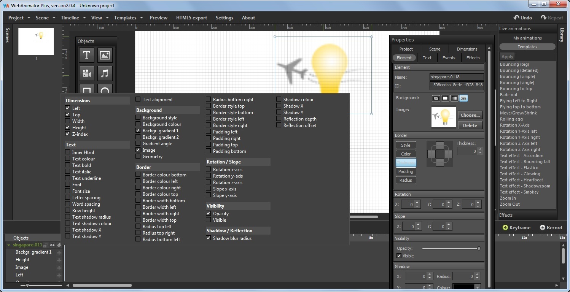
Task: Uncheck Shadow blur radius checkbox
Action: [209, 238]
